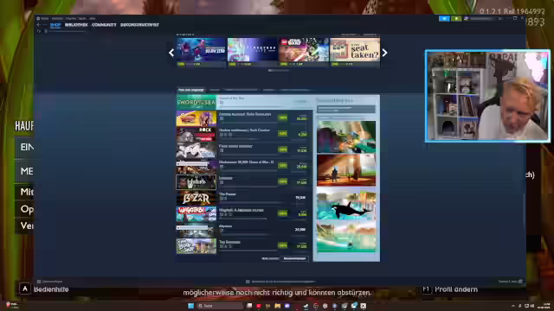This screenshot has height=311, width=554.
Task: Click the Windows taskbar search box
Action: pos(221,306)
